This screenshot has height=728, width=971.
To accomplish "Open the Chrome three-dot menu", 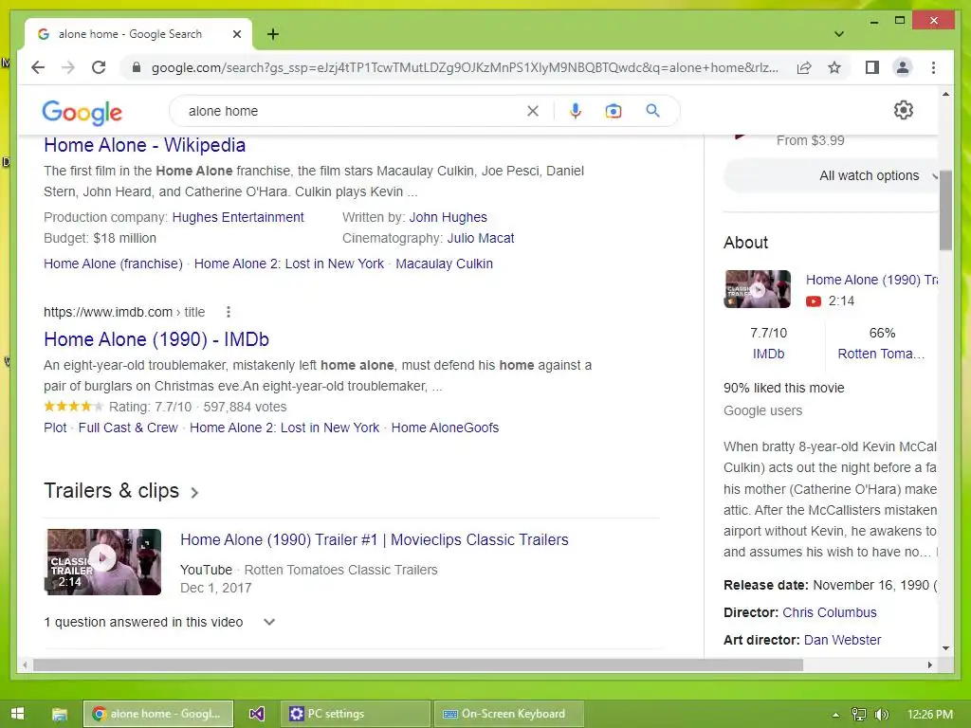I will 933,67.
